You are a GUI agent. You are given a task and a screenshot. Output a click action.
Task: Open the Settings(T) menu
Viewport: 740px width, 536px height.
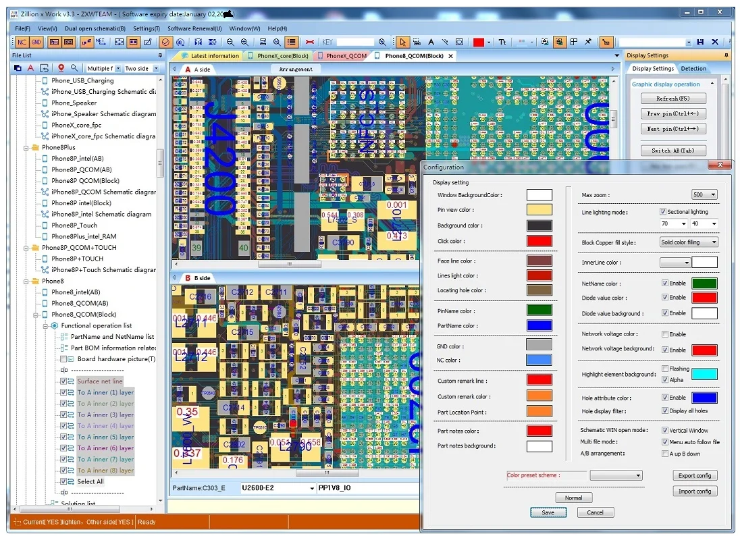[x=147, y=28]
